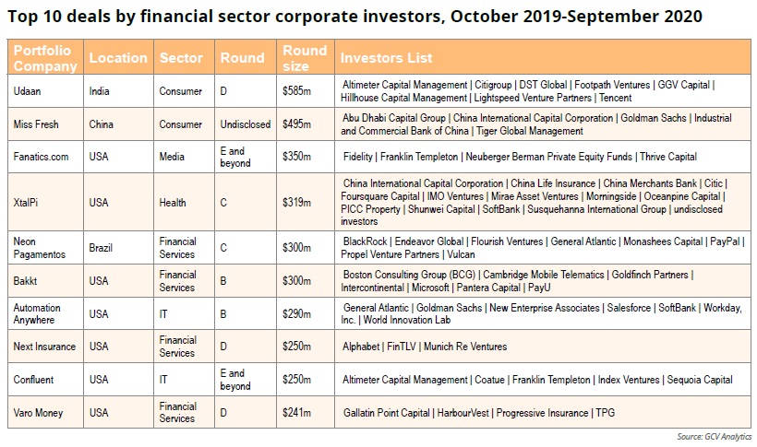Select the Udaan company cell
The width and height of the screenshot is (757, 447).
coord(29,91)
